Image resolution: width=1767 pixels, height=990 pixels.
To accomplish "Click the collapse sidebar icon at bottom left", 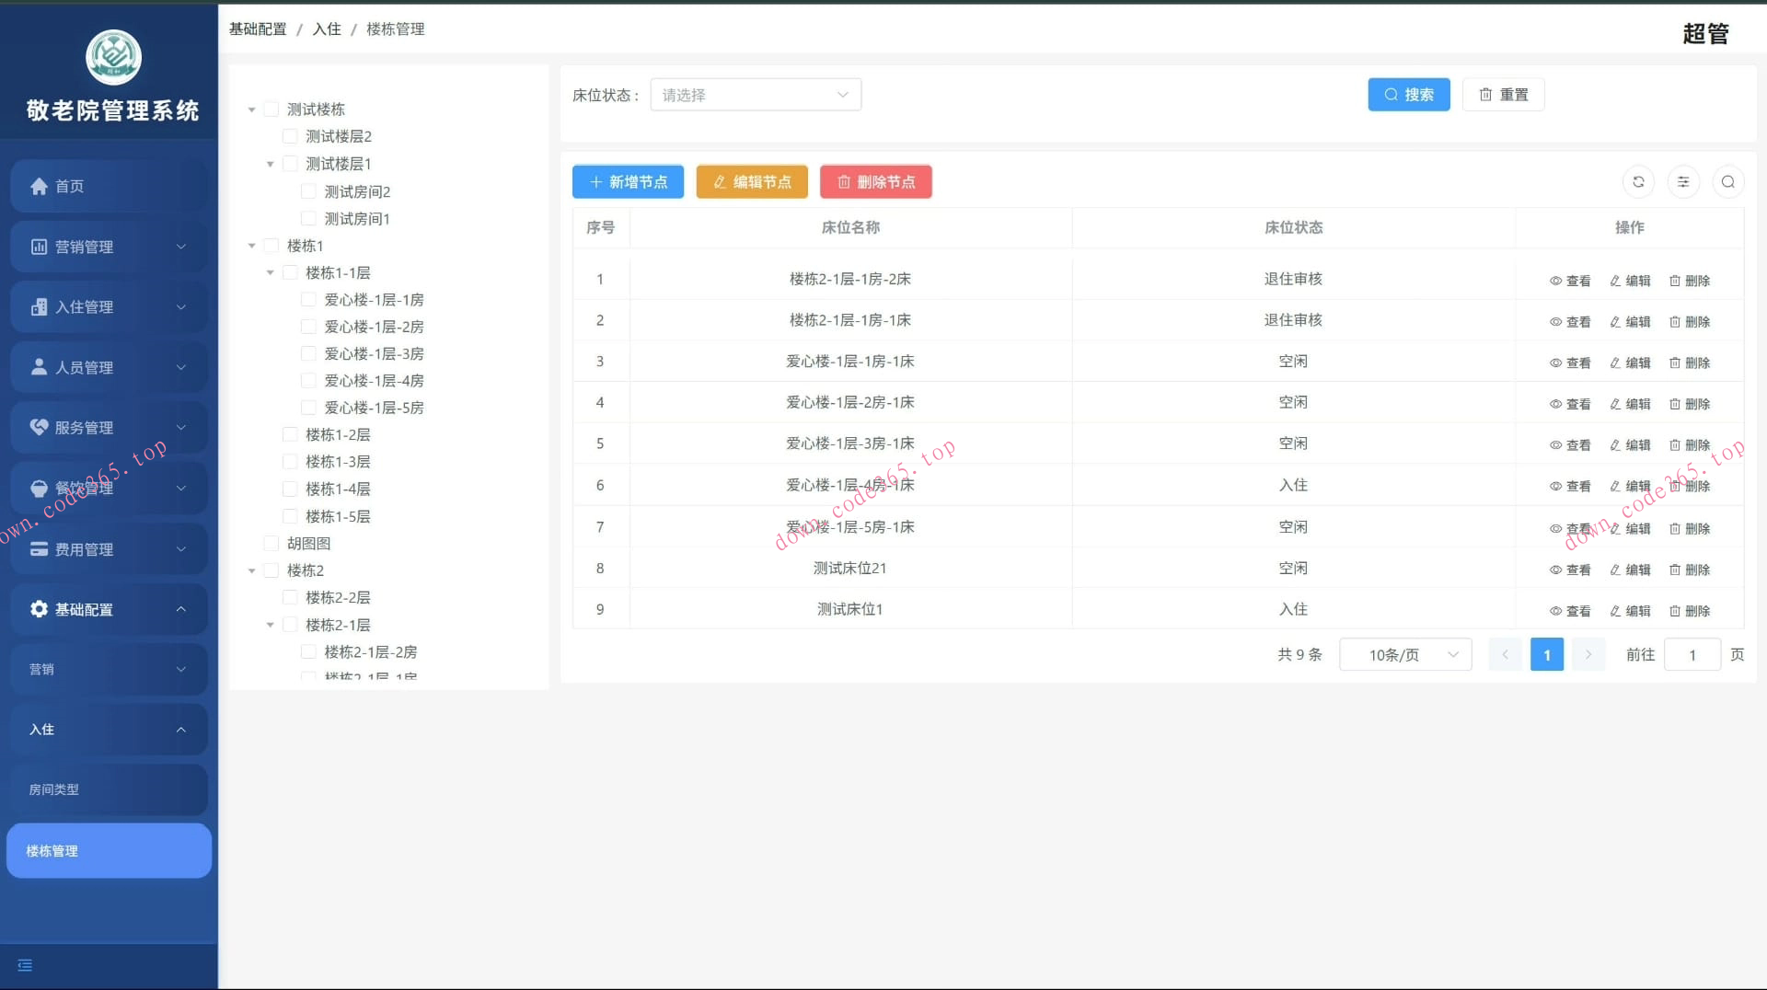I will click(x=25, y=965).
